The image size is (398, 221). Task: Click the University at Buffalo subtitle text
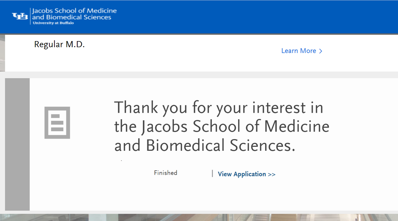click(53, 23)
